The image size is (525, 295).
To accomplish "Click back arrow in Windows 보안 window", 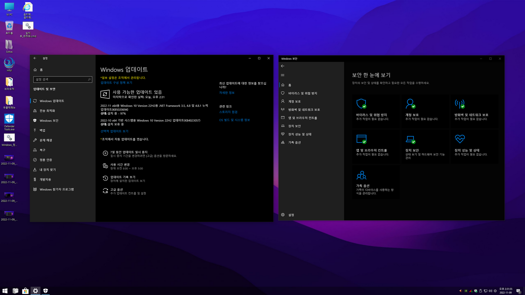I will tap(283, 66).
